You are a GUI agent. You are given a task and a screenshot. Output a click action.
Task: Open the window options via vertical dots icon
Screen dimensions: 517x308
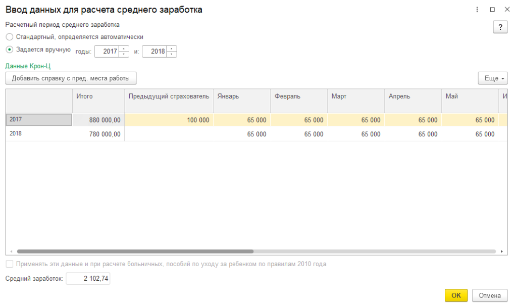click(x=478, y=9)
